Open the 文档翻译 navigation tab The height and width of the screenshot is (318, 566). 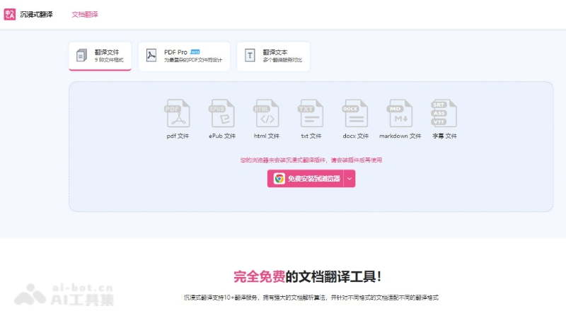85,14
